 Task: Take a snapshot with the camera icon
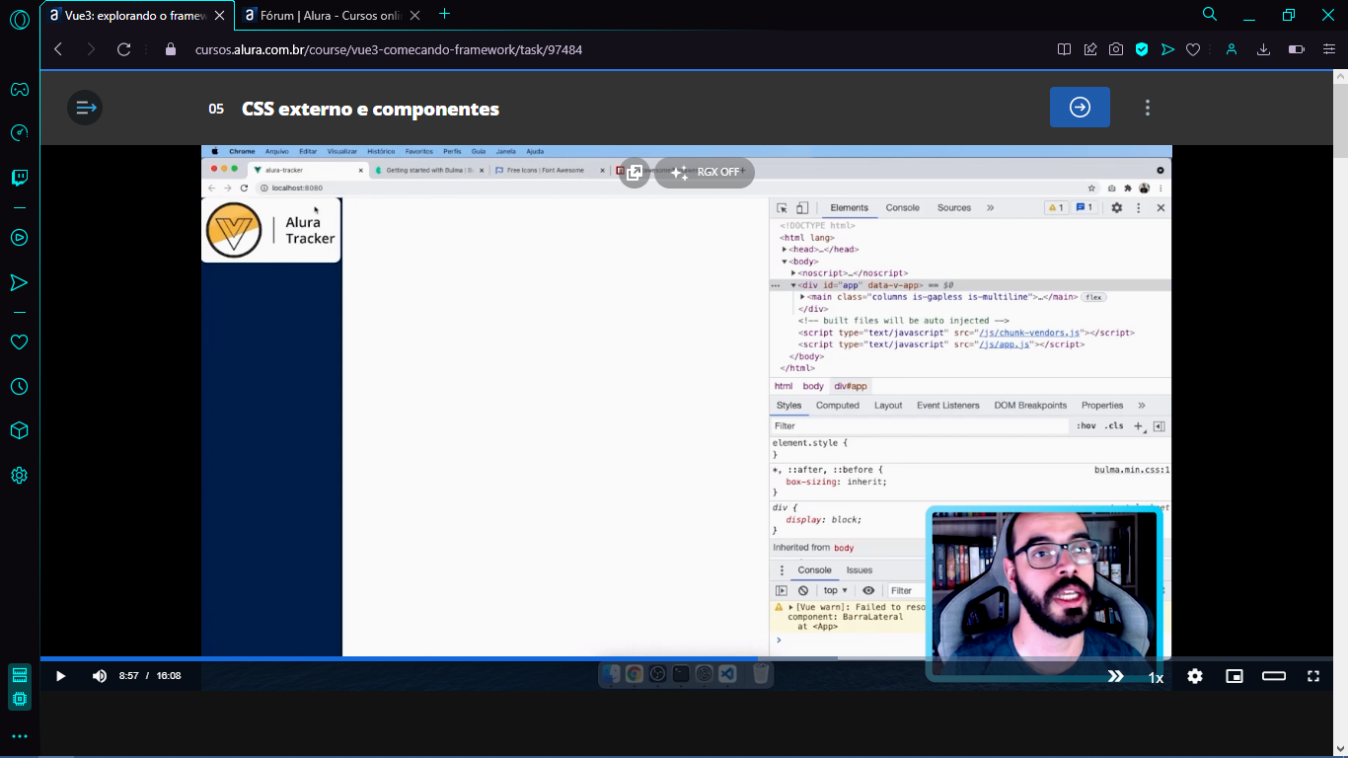(1116, 49)
